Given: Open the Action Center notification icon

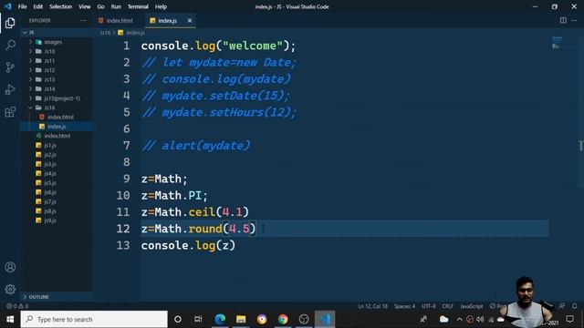Looking at the screenshot, I should pyautogui.click(x=569, y=319).
